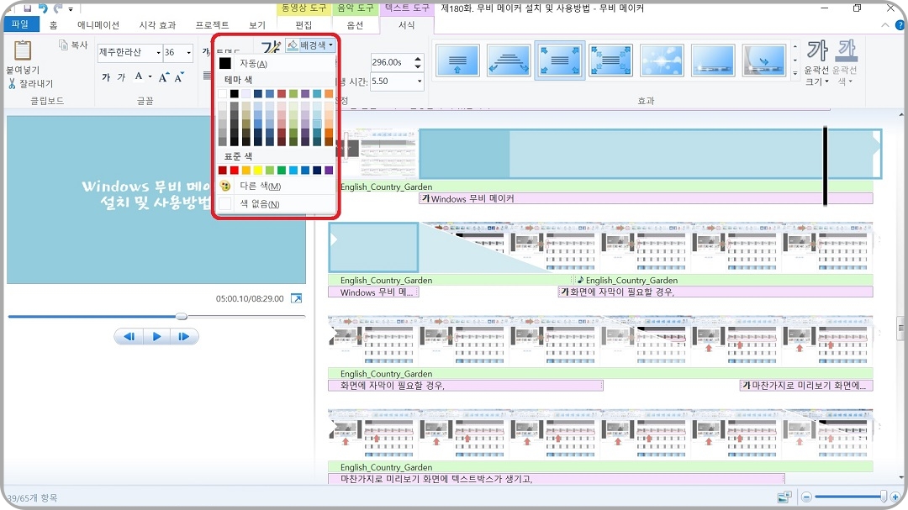The width and height of the screenshot is (908, 510).
Task: Click the start time 296.00s spinner up arrow
Action: coord(418,58)
